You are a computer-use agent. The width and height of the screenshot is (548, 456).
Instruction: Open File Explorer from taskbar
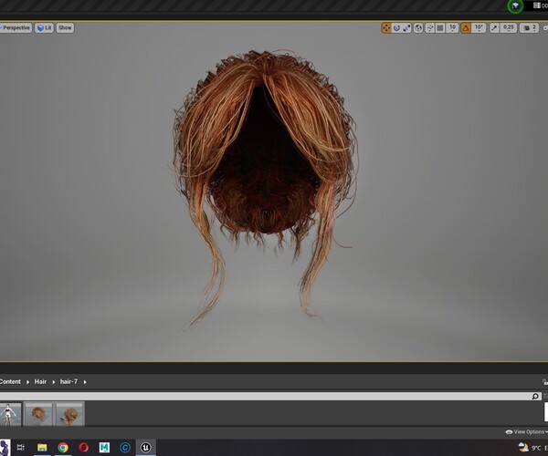[42, 447]
